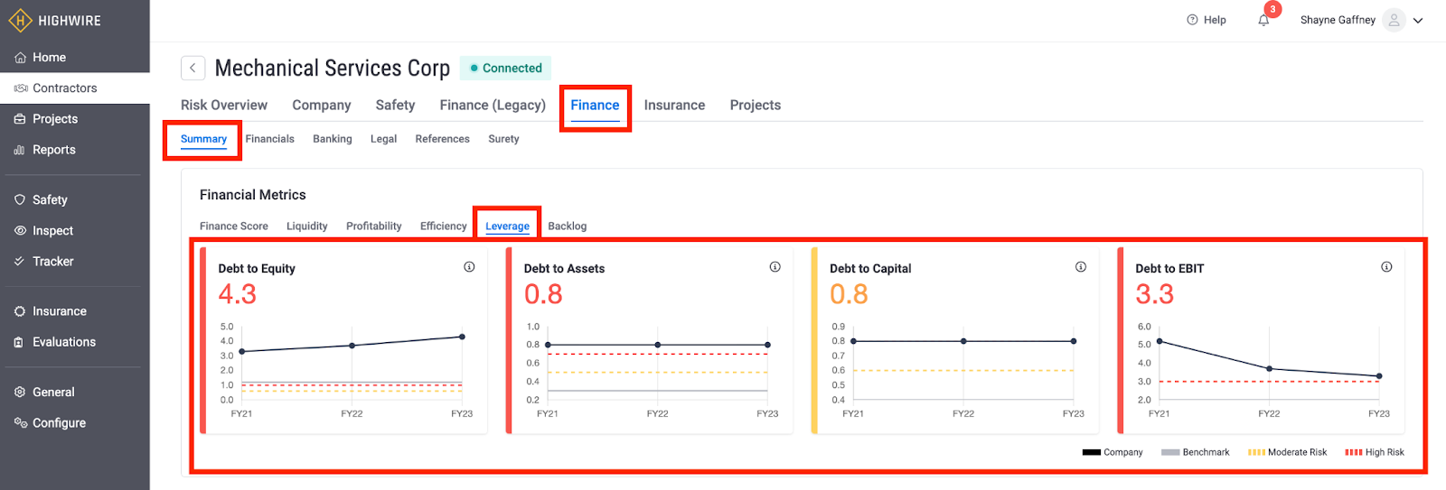Toggle Benchmark series in chart legend
1446x490 pixels.
point(1195,452)
